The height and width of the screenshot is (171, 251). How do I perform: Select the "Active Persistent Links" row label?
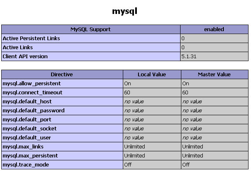31,39
